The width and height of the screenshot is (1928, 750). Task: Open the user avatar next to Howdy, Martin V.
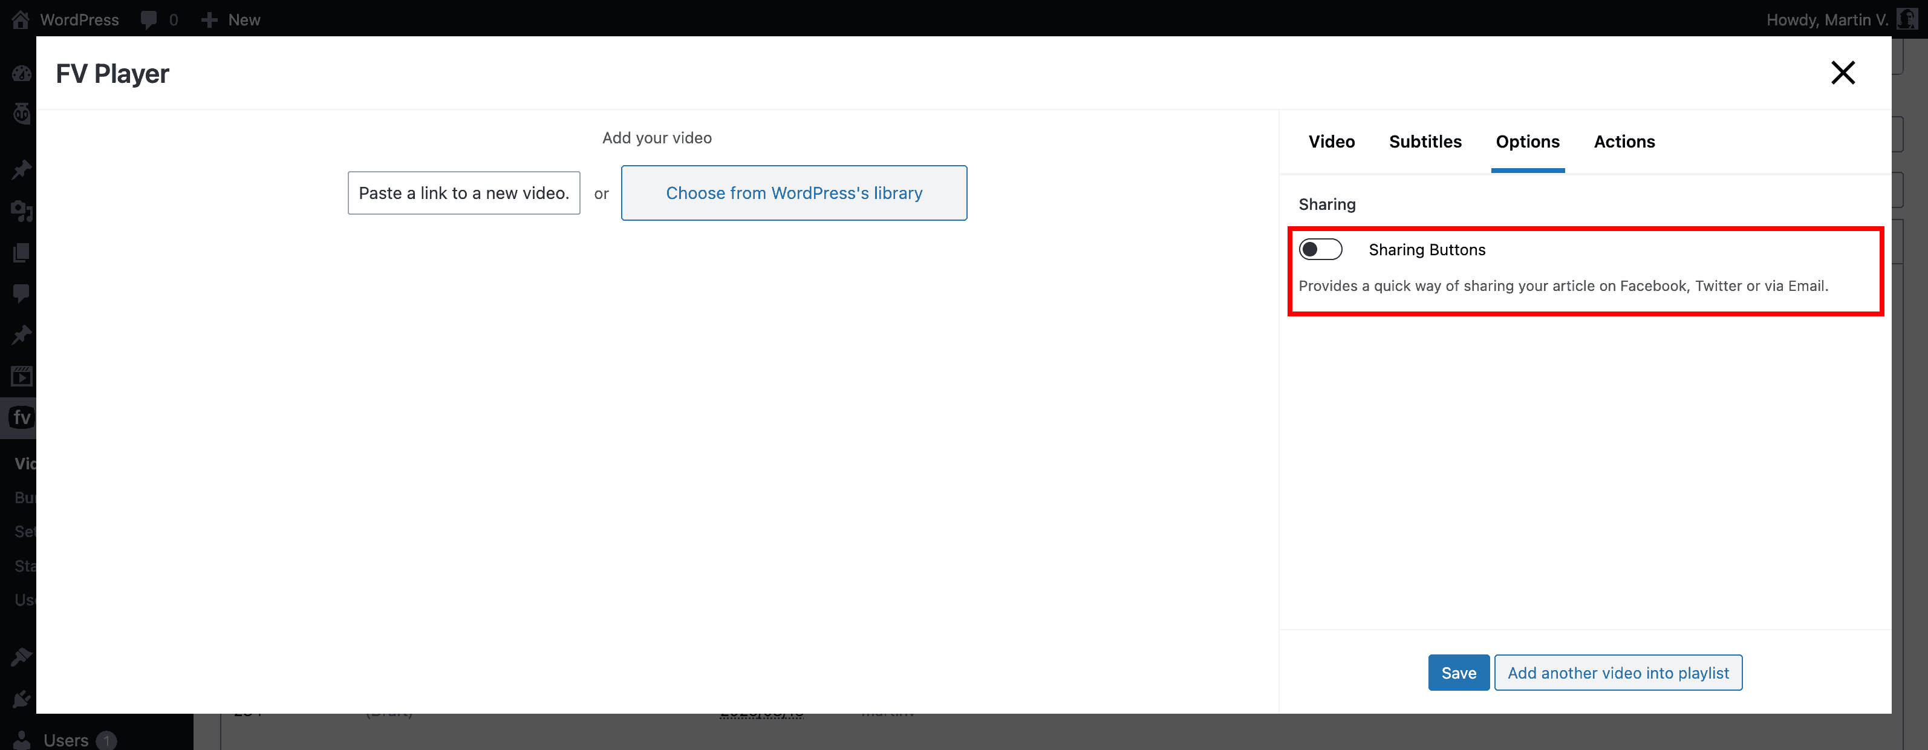pyautogui.click(x=1907, y=19)
